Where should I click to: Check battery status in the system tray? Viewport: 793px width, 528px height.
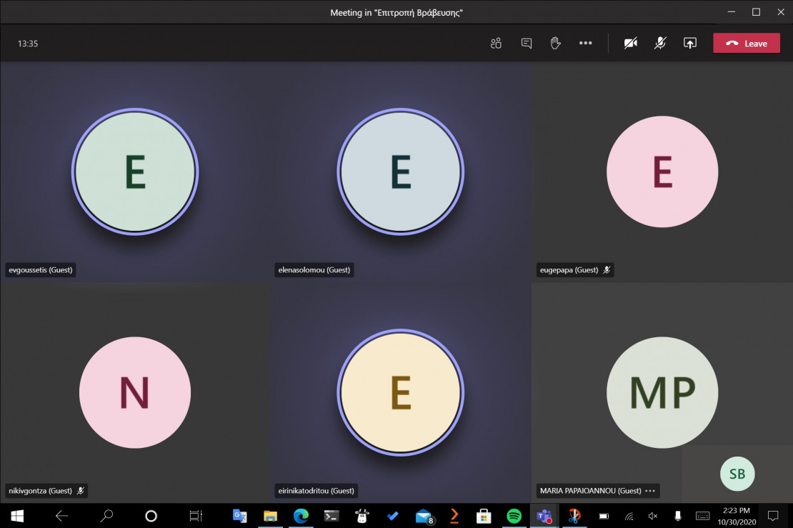[604, 516]
